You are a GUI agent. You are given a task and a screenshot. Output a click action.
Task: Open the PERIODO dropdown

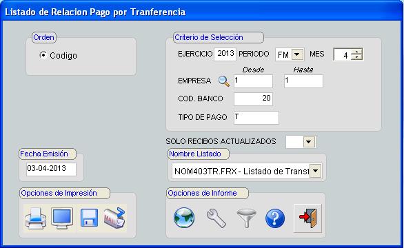tap(297, 54)
